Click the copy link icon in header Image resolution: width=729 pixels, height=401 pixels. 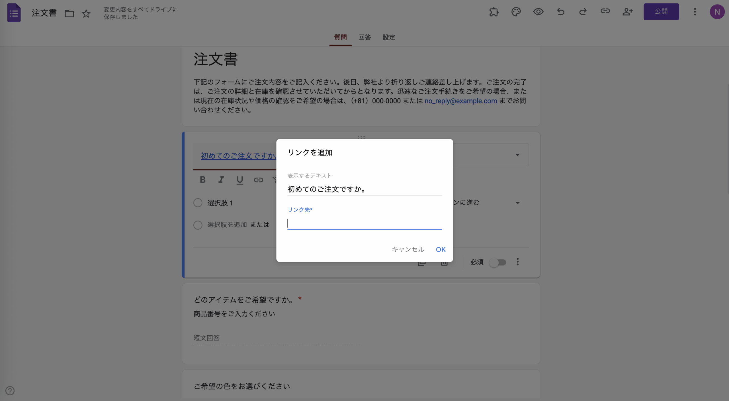click(x=605, y=11)
